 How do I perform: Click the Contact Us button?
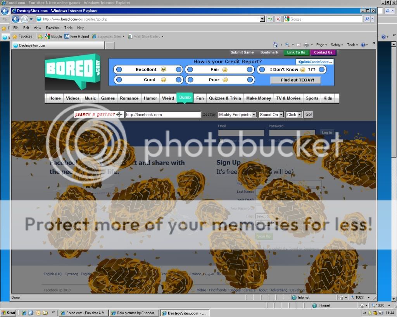click(x=323, y=52)
